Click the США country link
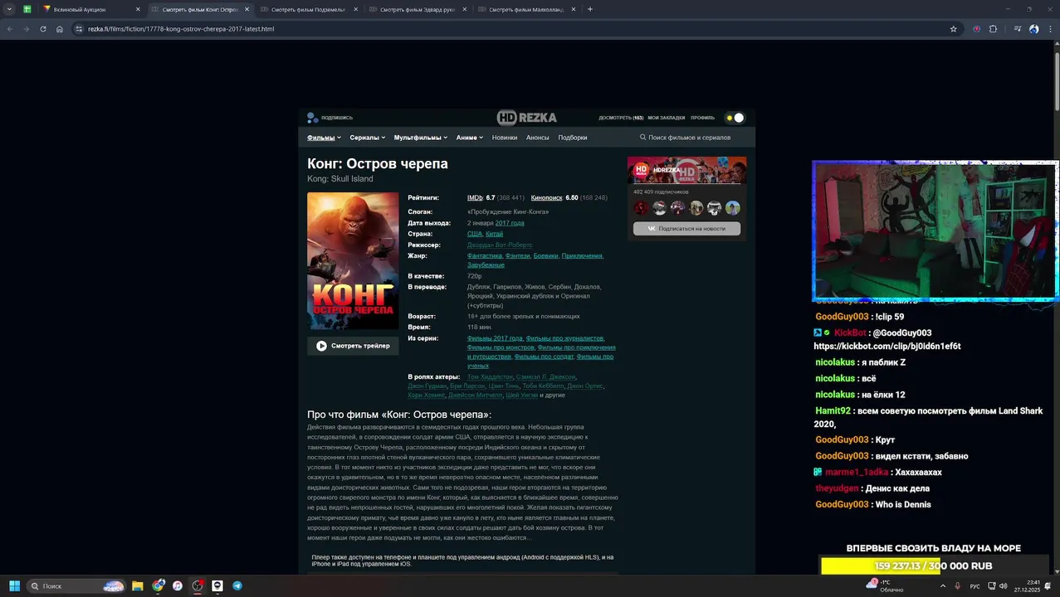Image resolution: width=1060 pixels, height=597 pixels. (475, 234)
